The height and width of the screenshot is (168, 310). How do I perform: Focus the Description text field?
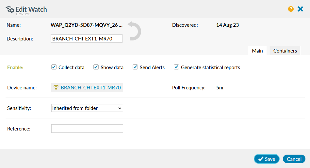click(87, 38)
